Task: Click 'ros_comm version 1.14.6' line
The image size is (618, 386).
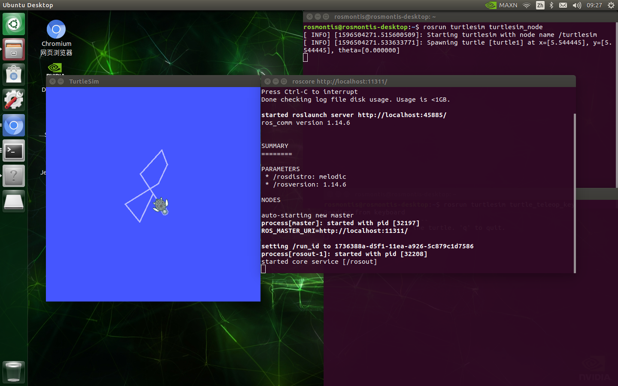Action: click(306, 123)
